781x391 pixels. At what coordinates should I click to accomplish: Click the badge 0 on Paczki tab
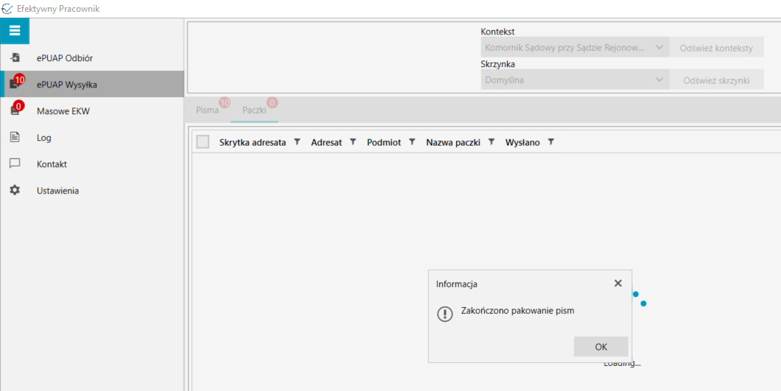click(x=272, y=103)
